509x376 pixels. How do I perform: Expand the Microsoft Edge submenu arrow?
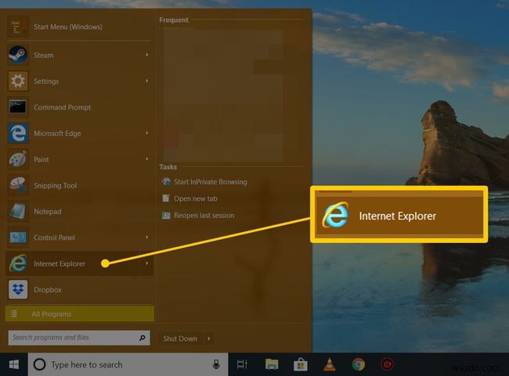[147, 133]
